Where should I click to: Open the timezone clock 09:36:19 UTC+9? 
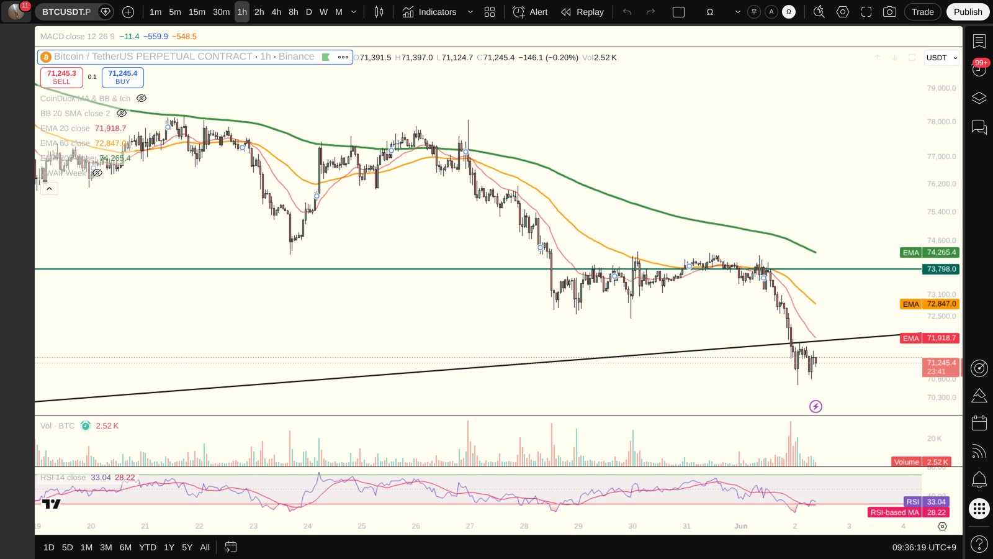(x=924, y=547)
